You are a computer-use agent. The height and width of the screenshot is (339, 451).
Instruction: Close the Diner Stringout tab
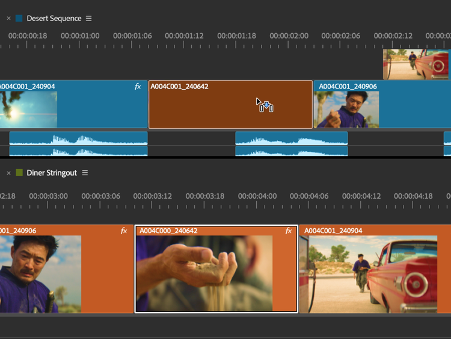click(8, 173)
